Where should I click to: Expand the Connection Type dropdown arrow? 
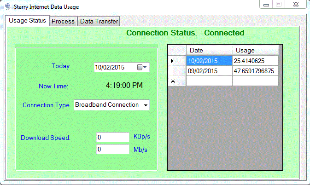(146, 105)
